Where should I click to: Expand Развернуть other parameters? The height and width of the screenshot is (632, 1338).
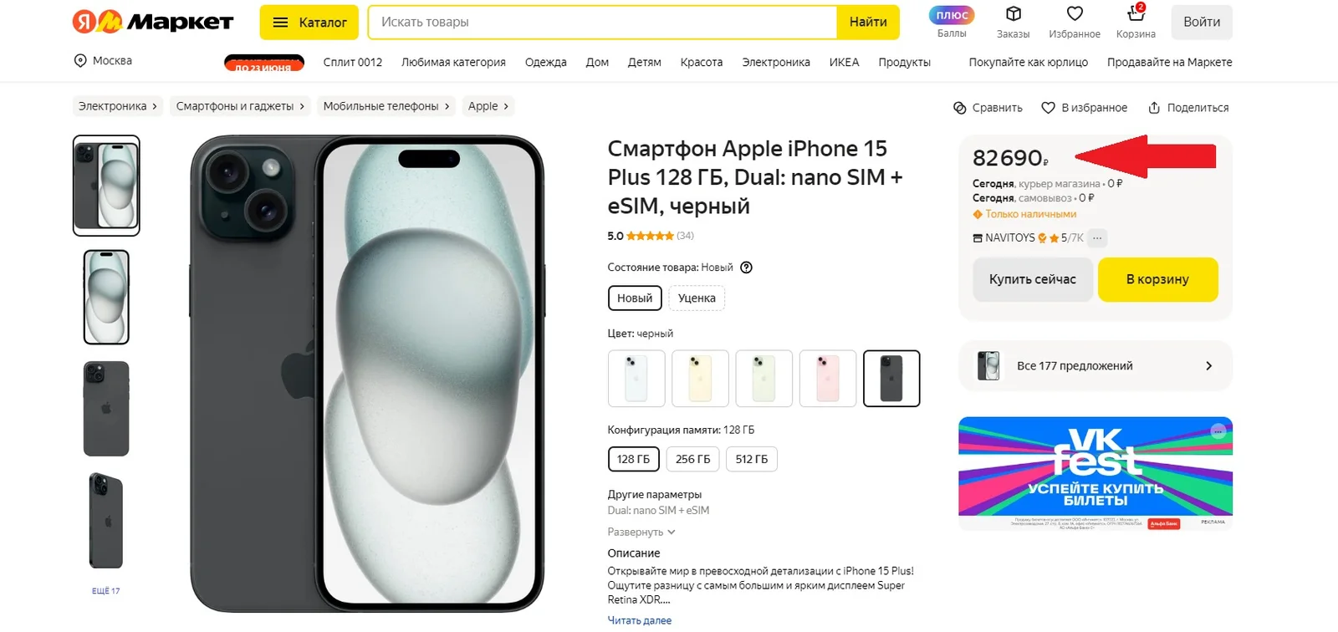(641, 533)
